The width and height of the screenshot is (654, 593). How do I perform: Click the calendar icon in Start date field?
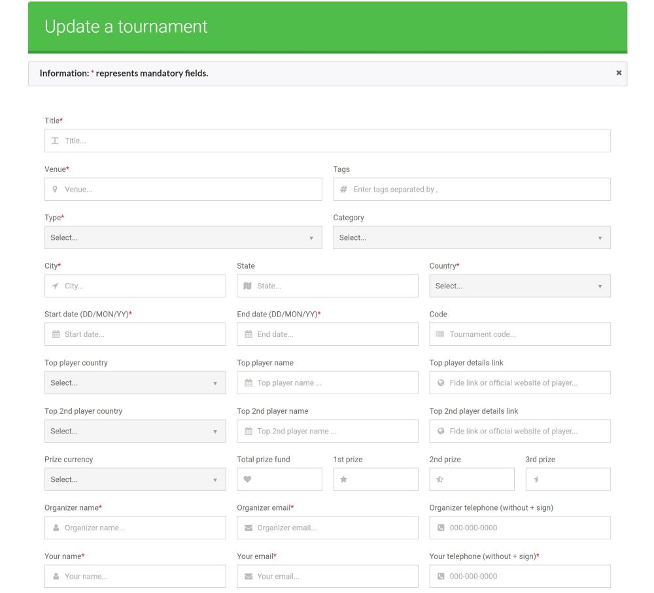click(56, 335)
